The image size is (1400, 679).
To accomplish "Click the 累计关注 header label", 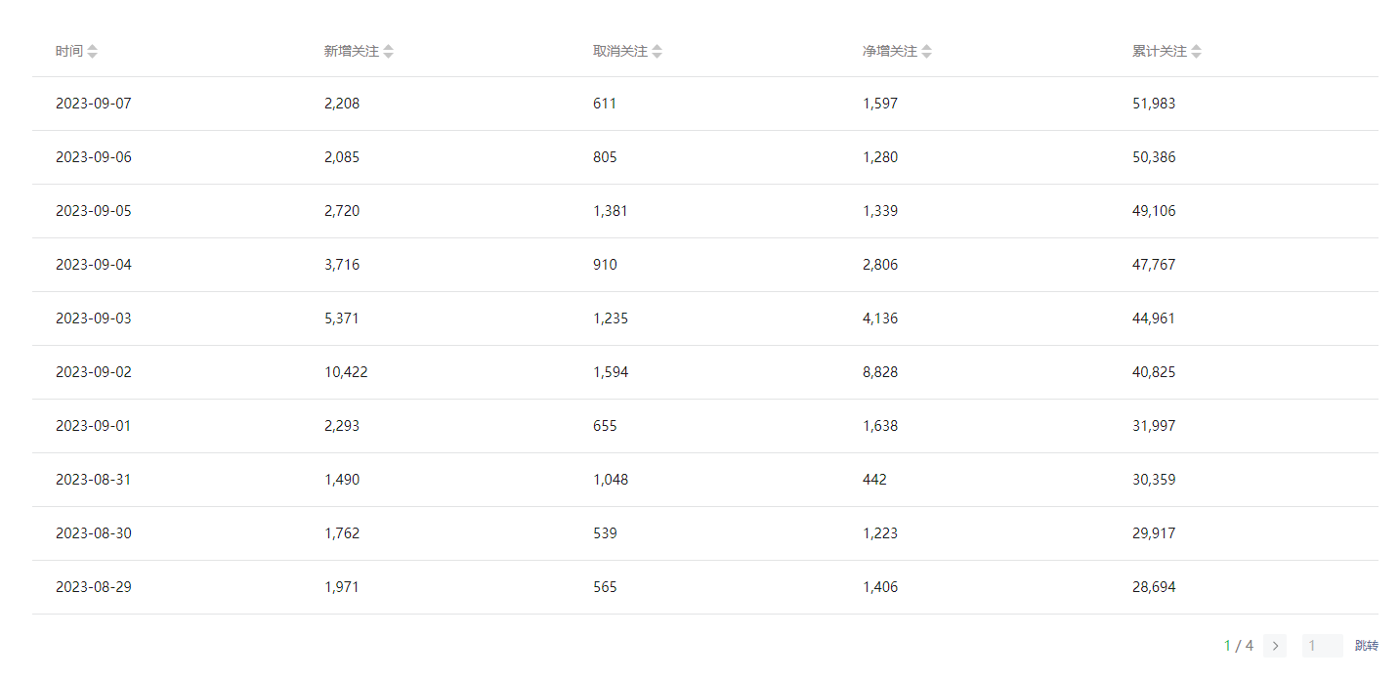I will point(1160,52).
